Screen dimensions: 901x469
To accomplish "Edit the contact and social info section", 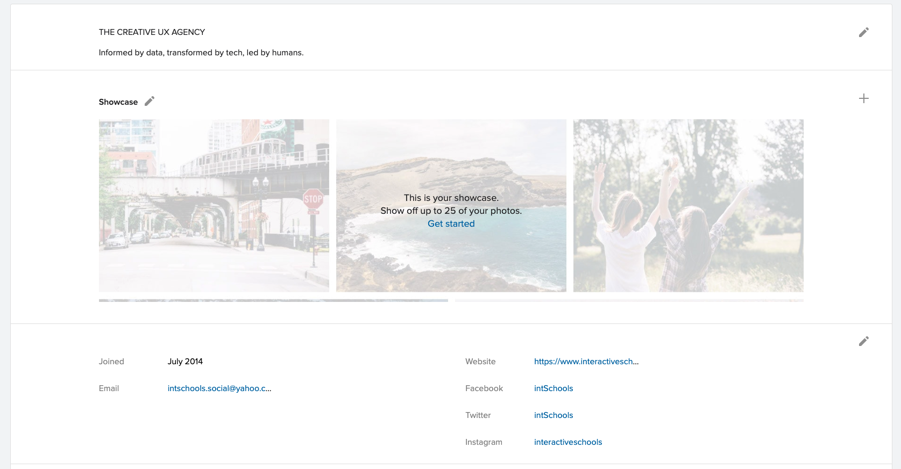I will click(x=863, y=341).
